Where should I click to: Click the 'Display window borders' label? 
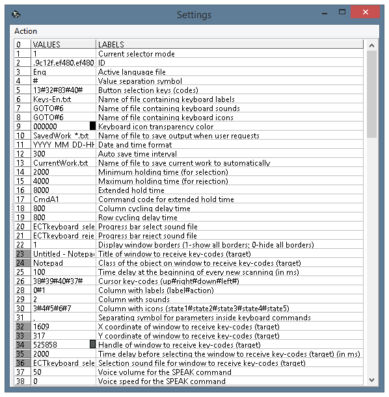tap(206, 244)
